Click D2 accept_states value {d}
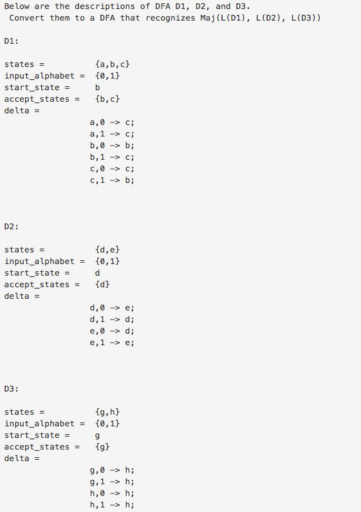 pos(102,285)
